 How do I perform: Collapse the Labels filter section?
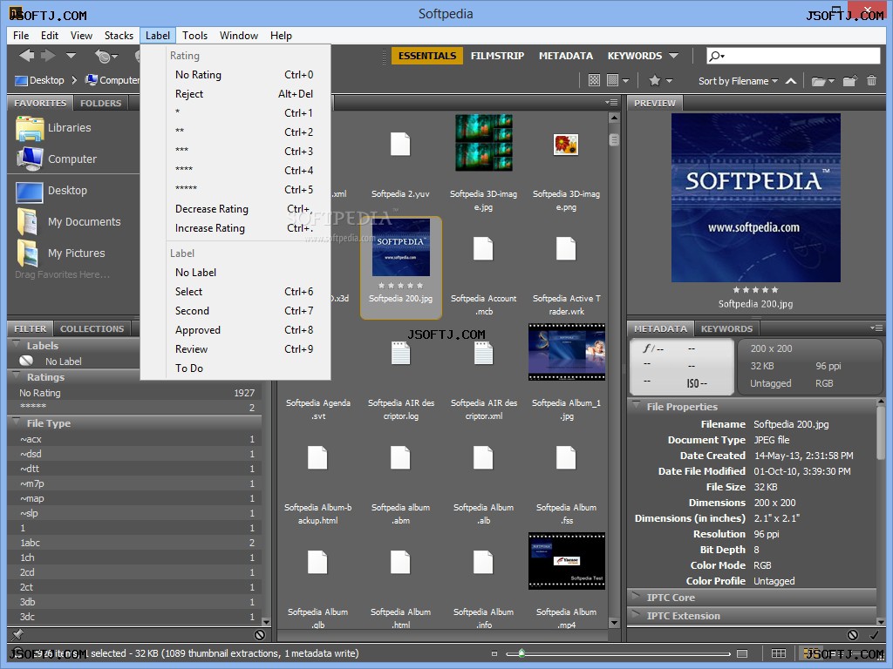point(17,345)
